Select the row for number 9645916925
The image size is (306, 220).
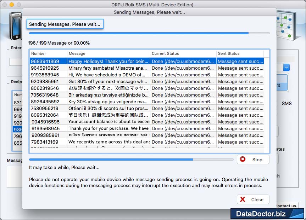[x=146, y=68]
